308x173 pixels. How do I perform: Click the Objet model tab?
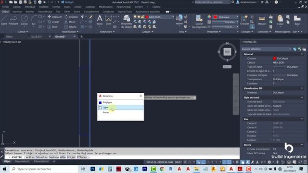click(x=7, y=161)
